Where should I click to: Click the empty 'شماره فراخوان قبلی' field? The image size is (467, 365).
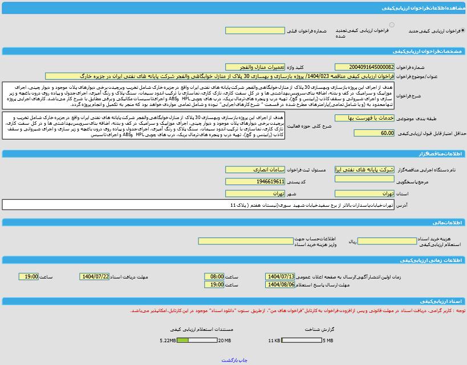click(254, 31)
